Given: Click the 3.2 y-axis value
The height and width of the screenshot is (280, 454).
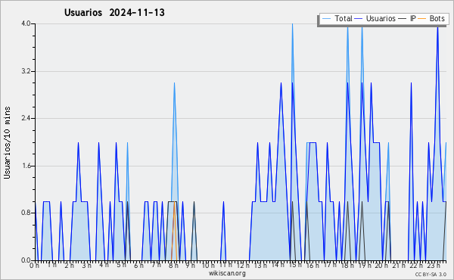Looking at the screenshot, I should 26,71.
